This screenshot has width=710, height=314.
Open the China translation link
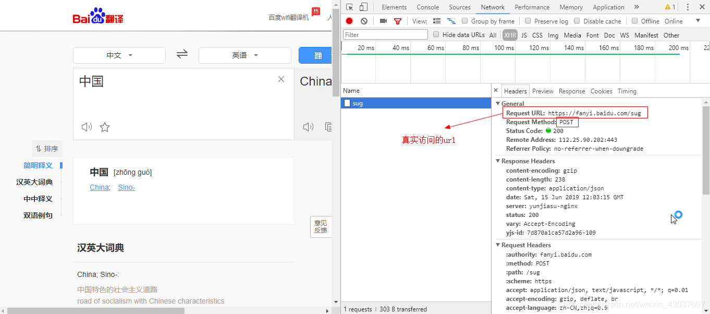coord(99,187)
